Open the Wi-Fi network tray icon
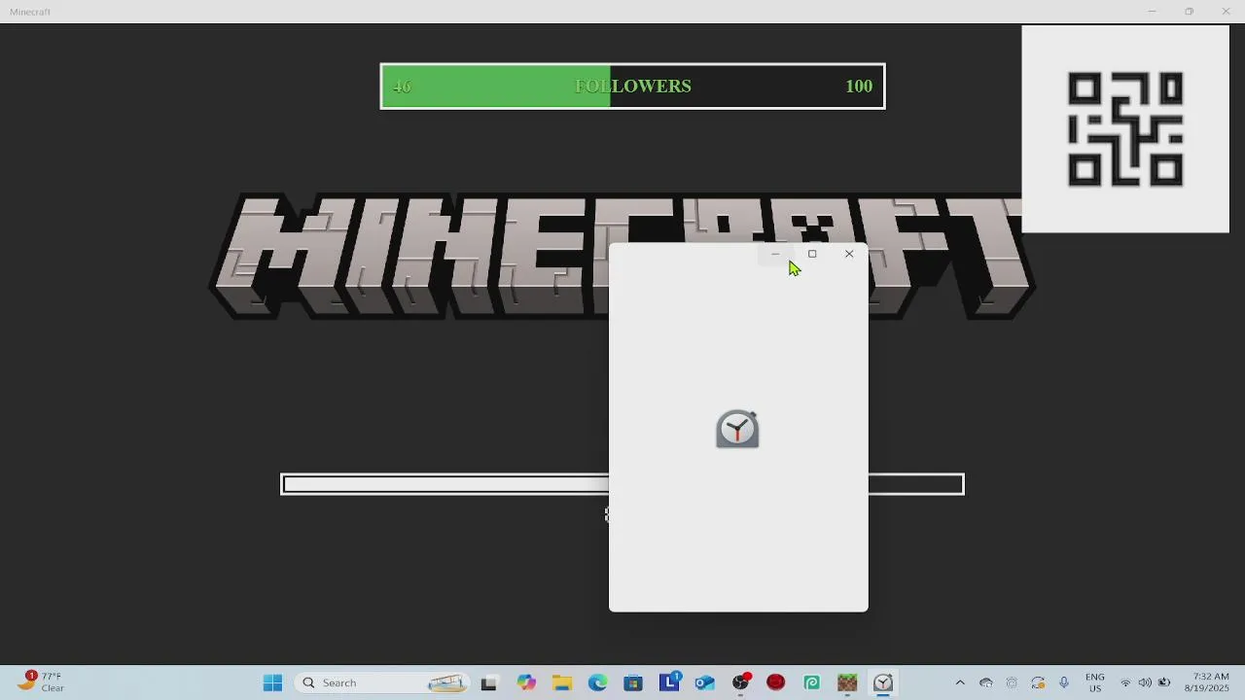 point(1125,682)
